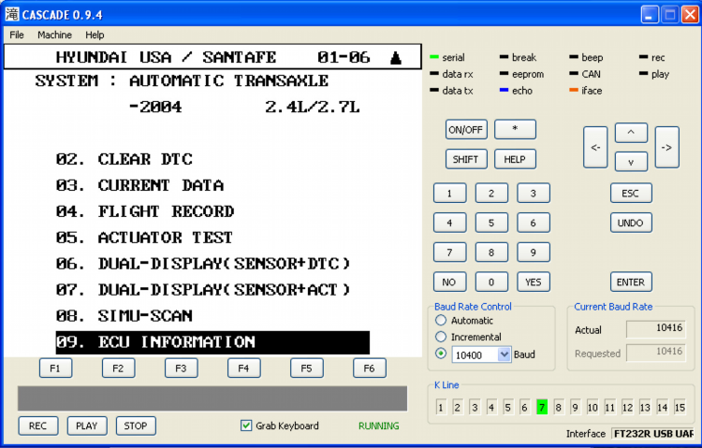
Task: Click numeric keypad button 8
Action: [x=491, y=253]
